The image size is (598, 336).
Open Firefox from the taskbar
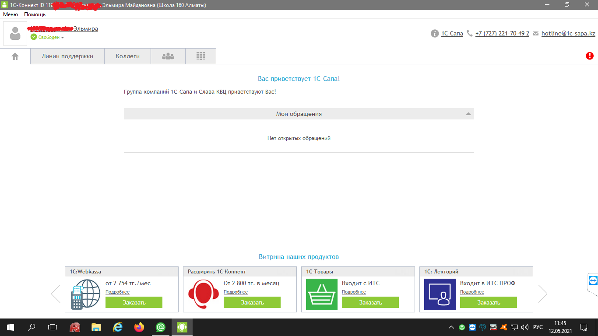[139, 327]
